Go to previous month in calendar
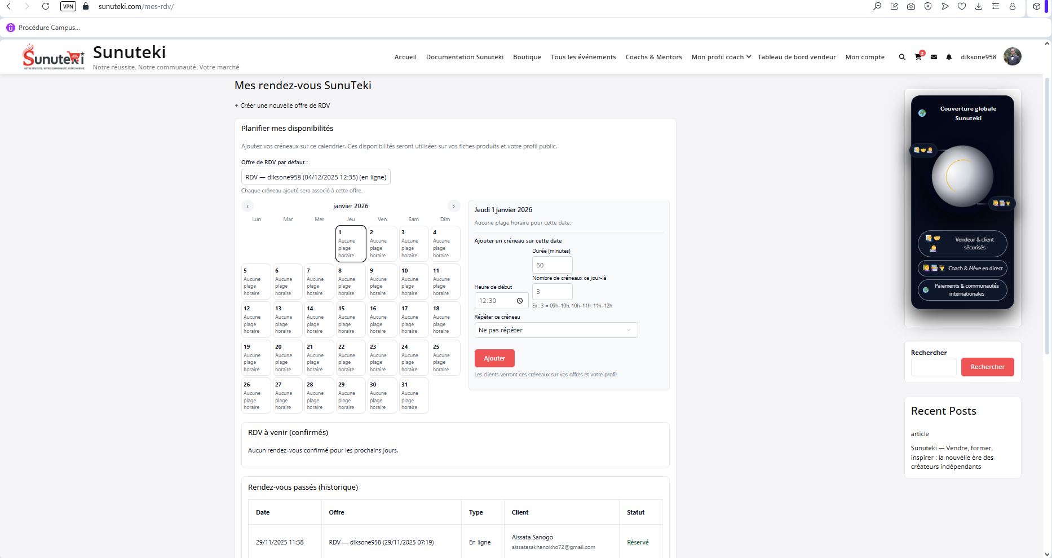 point(247,206)
